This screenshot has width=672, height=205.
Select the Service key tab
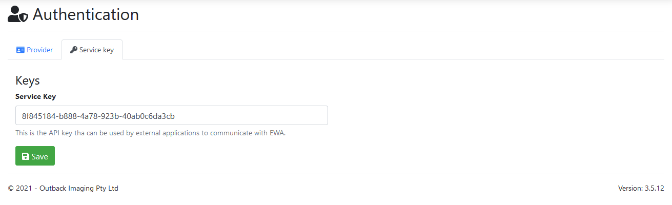92,50
